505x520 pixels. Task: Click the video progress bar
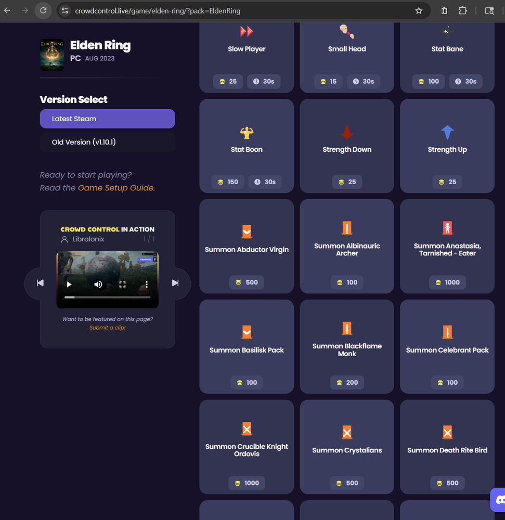(x=108, y=297)
